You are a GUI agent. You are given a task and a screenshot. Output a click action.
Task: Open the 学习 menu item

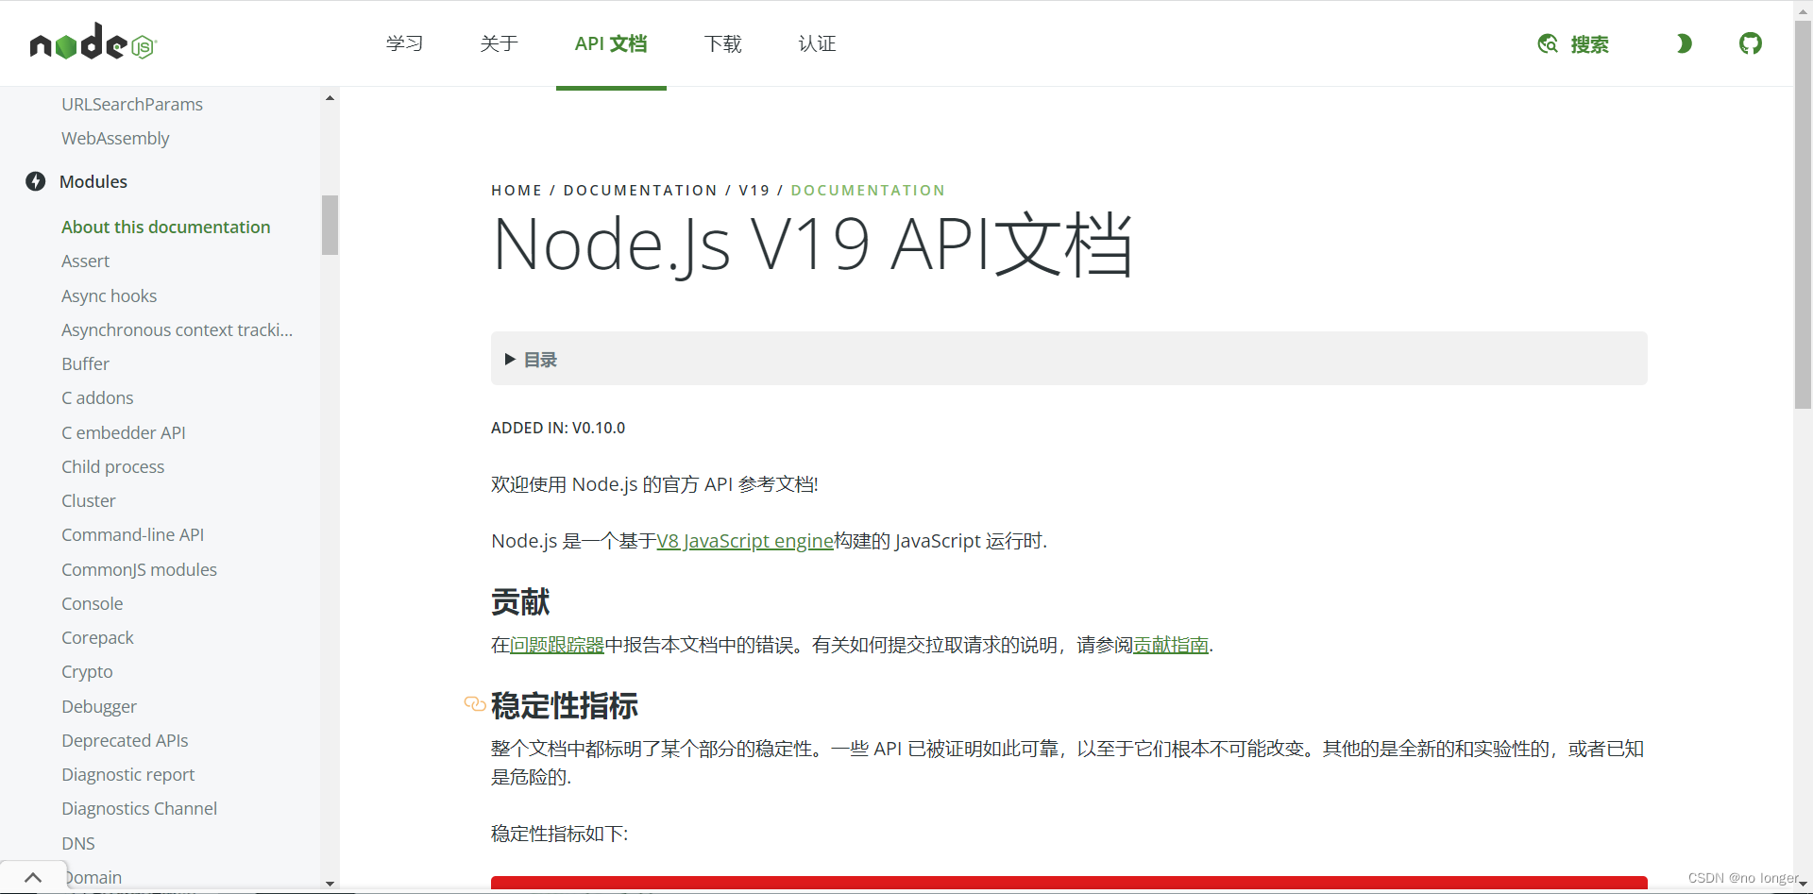coord(404,43)
